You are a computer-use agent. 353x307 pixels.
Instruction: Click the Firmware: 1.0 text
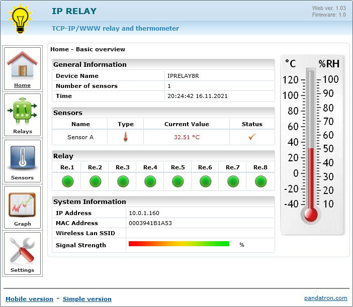[329, 15]
